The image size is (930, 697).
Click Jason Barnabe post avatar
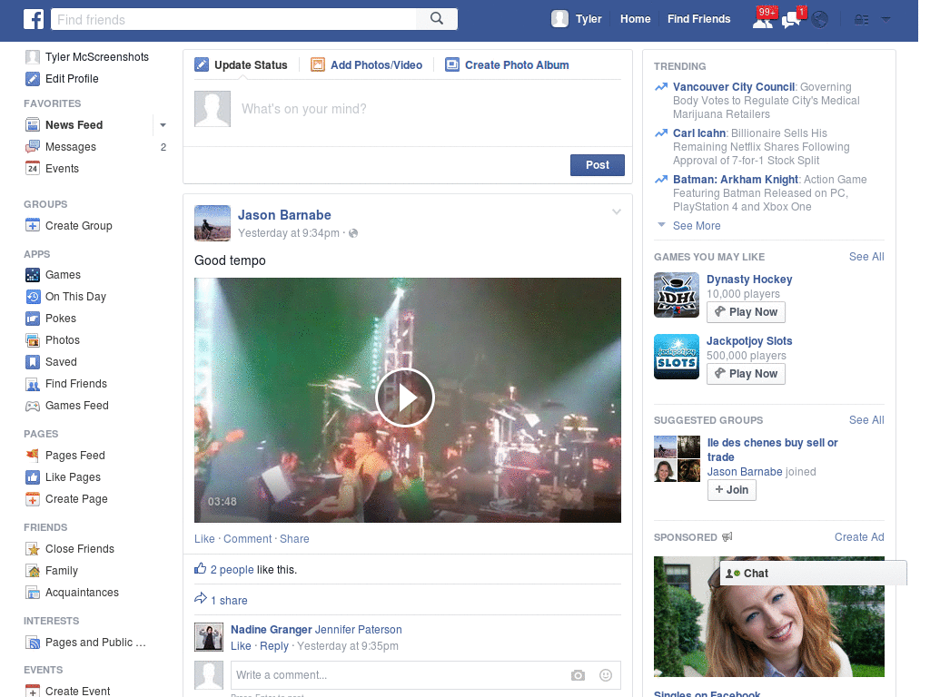213,223
